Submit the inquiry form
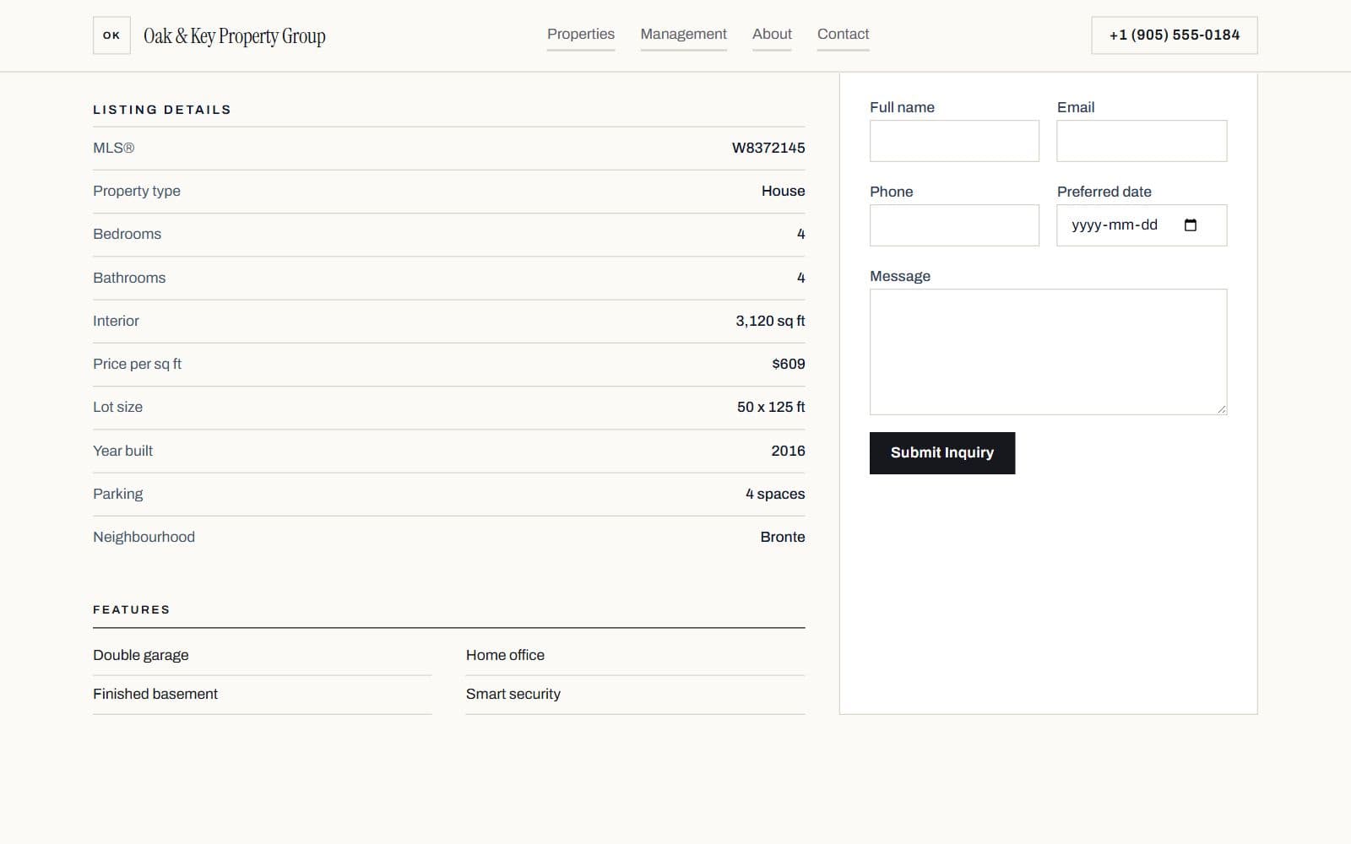Screen dimensions: 1351x844 point(942,453)
